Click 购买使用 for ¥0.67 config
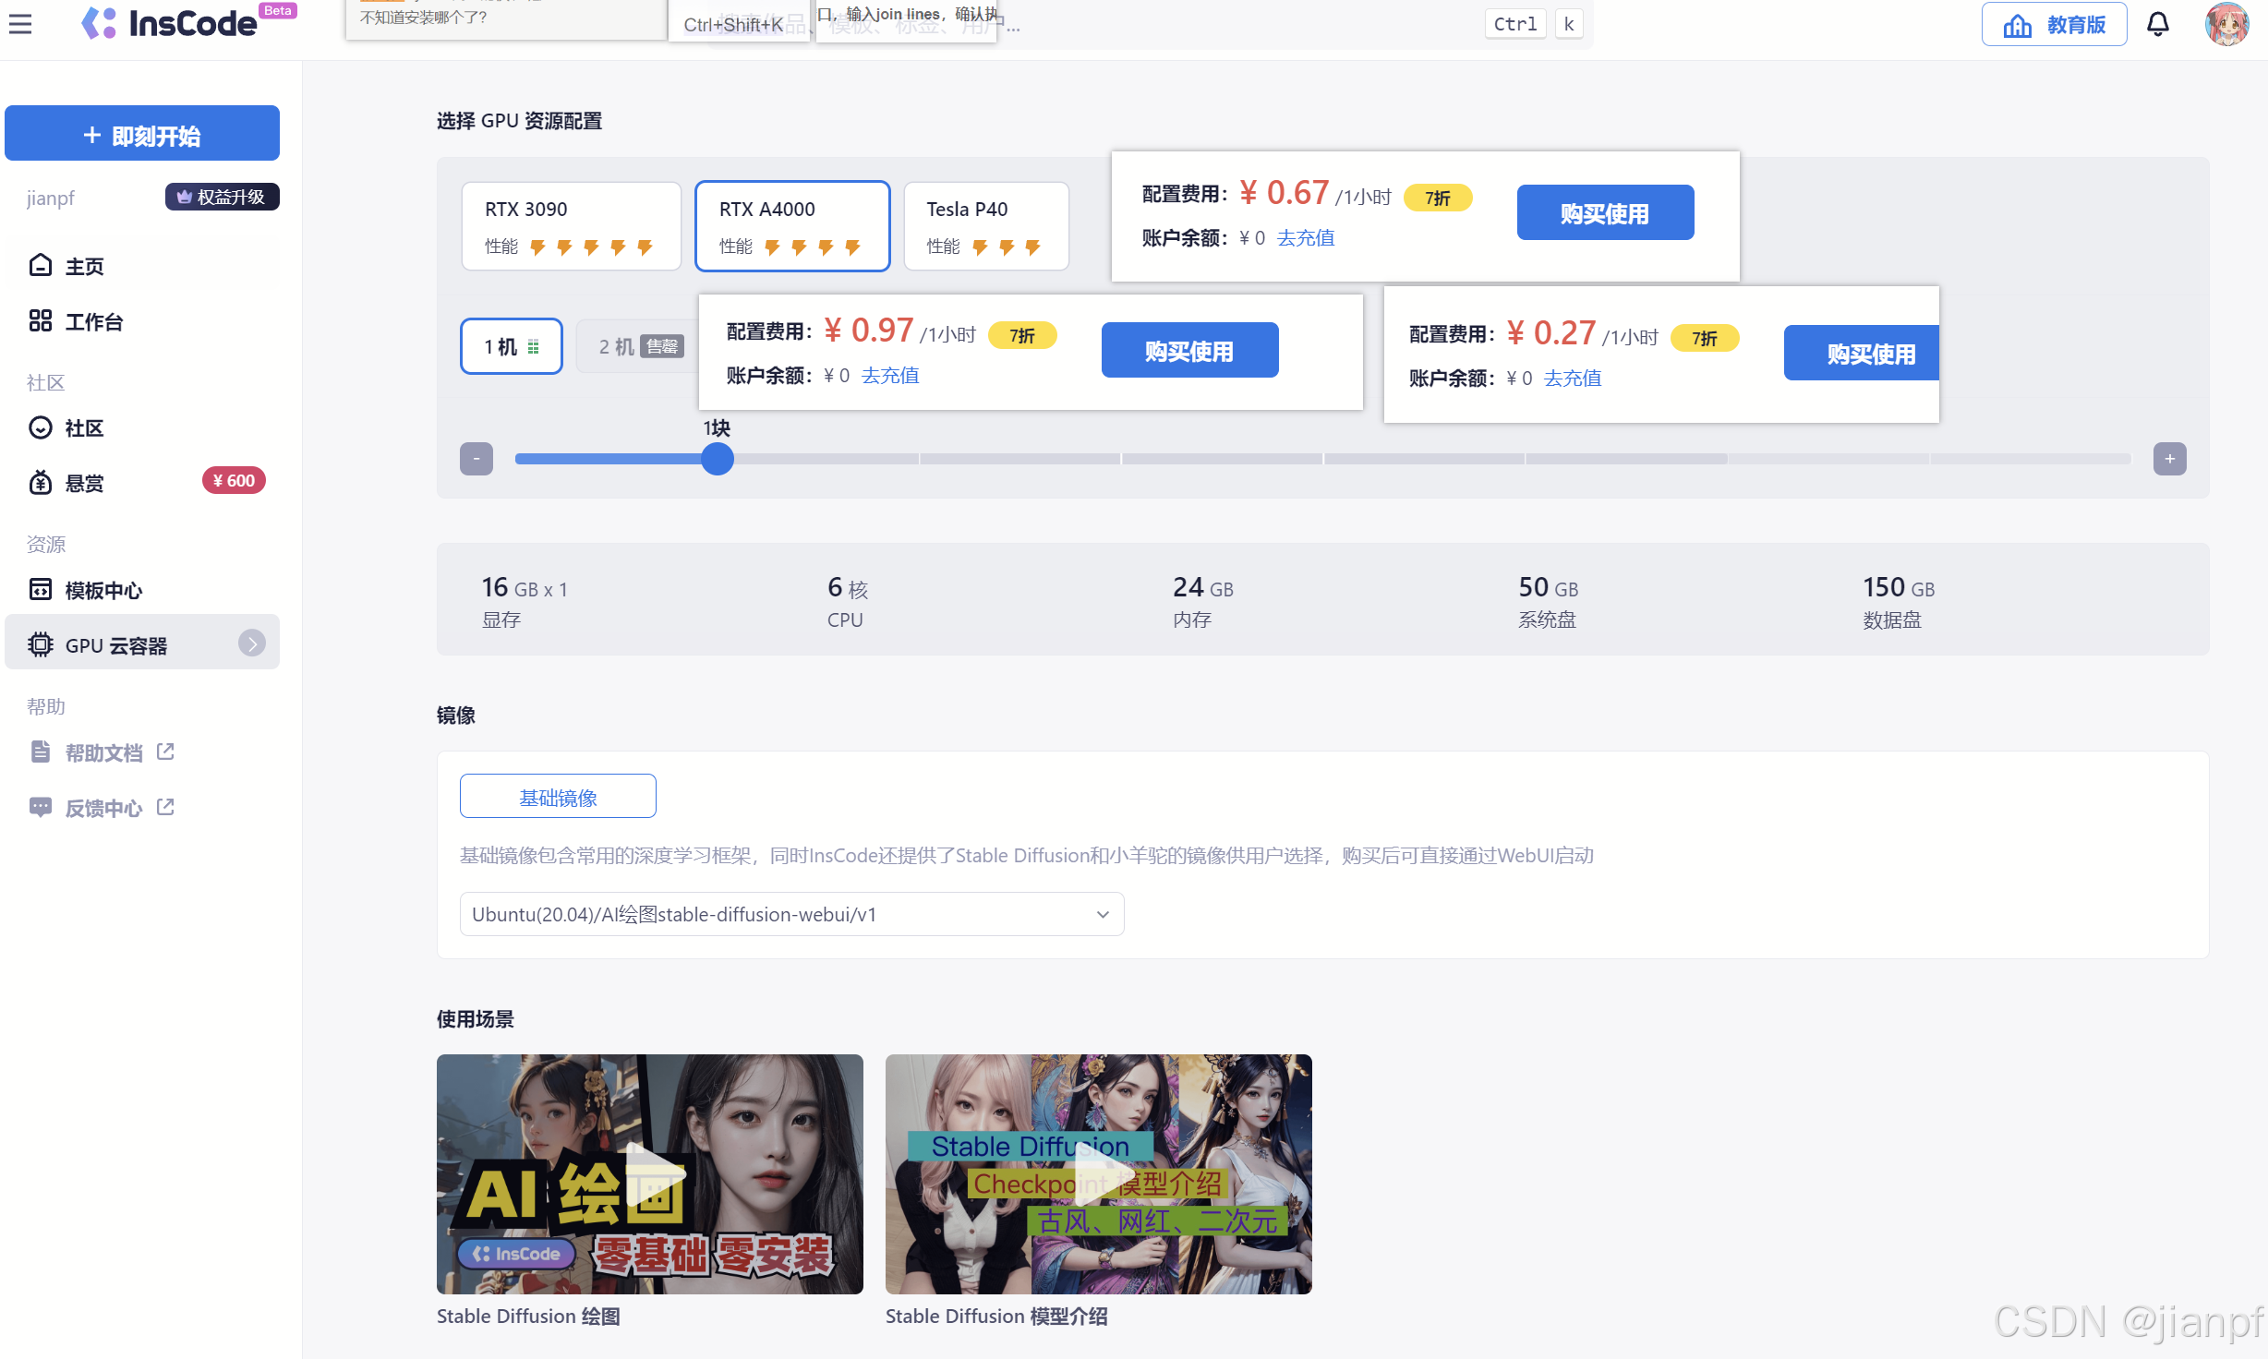 [x=1604, y=213]
